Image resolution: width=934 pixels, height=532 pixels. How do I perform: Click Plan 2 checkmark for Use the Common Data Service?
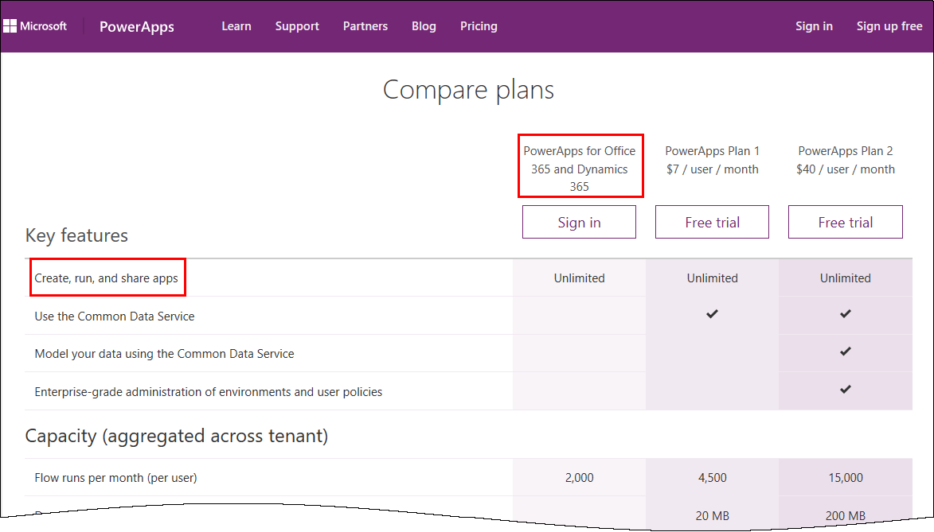click(846, 313)
